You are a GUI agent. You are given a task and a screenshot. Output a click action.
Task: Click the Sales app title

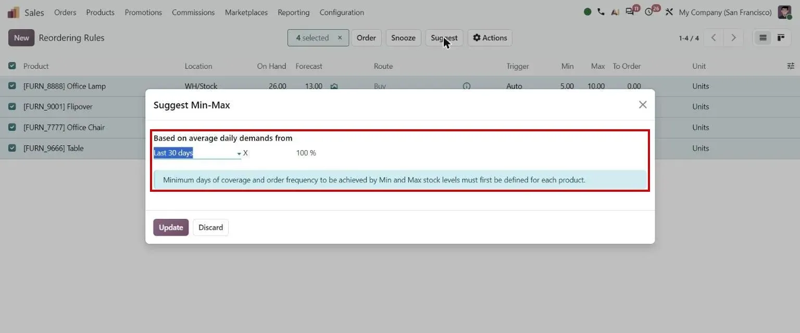coord(34,12)
